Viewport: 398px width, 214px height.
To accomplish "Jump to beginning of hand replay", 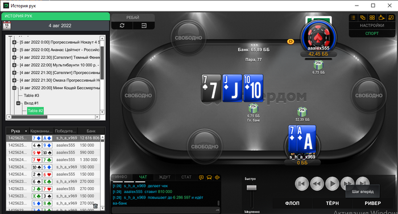I will 302,183.
